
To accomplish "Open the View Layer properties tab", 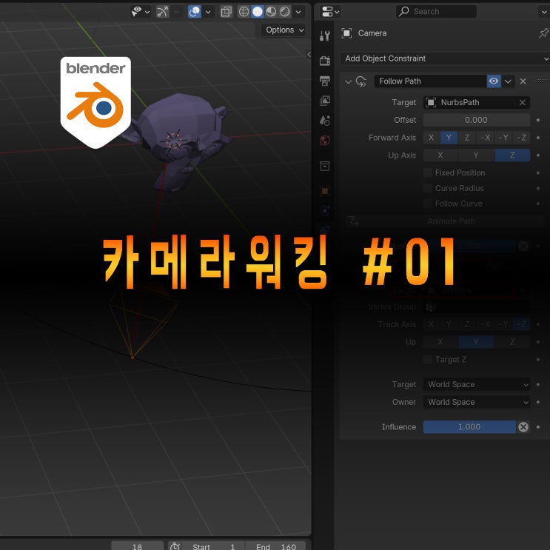I will (324, 101).
